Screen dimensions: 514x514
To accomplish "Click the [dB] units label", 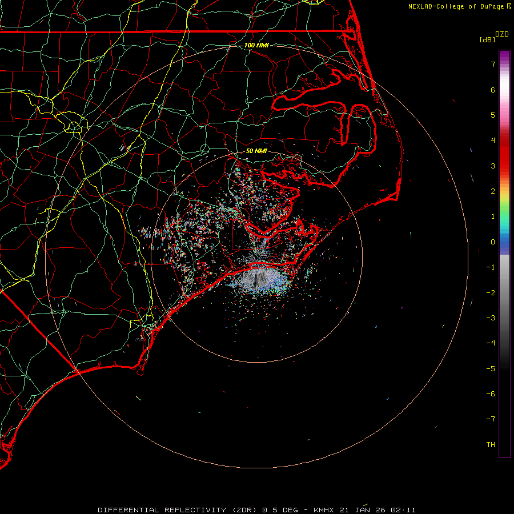I will point(487,40).
